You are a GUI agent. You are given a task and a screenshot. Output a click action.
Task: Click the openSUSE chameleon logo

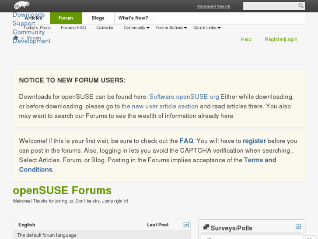pyautogui.click(x=22, y=5)
